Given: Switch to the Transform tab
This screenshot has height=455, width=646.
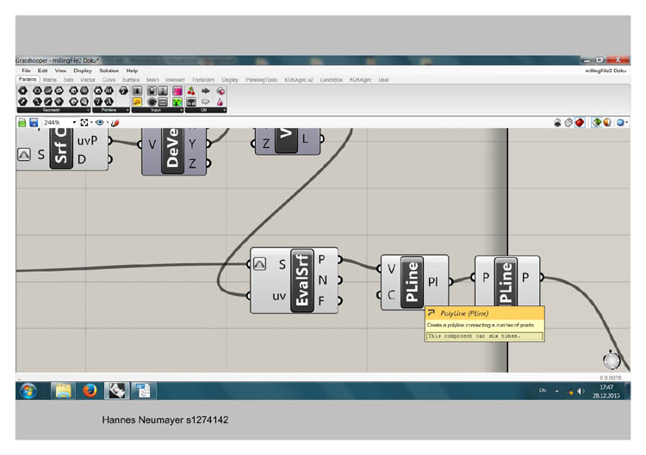Looking at the screenshot, I should [203, 80].
